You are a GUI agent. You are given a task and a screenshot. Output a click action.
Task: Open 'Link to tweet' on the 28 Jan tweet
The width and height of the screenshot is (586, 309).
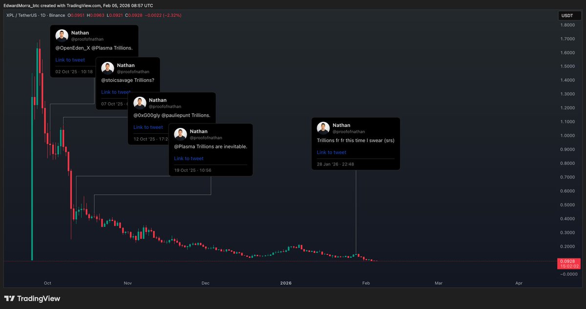(332, 152)
